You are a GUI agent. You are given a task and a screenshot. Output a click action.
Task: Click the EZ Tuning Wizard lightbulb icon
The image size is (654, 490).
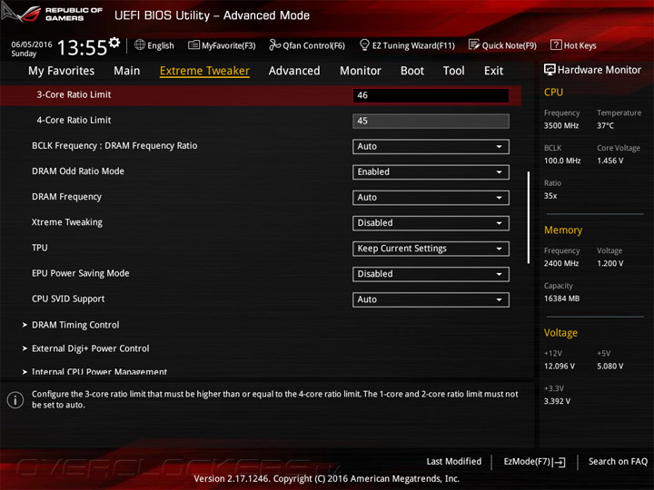pos(364,44)
